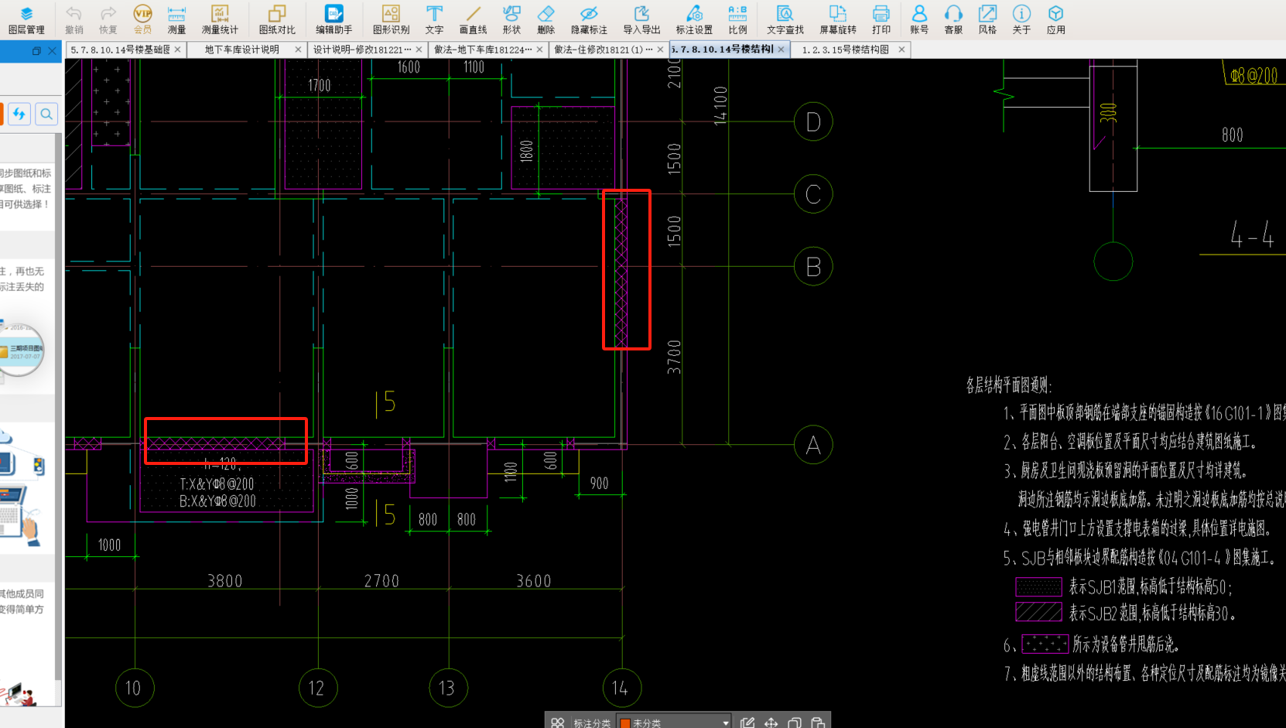Select the 测量 measure tool

click(x=176, y=20)
